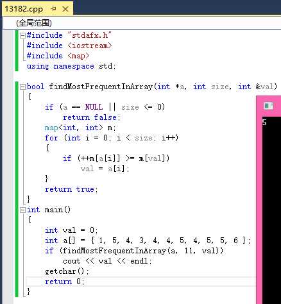Click the 'return false;' statement
Image resolution: width=281 pixels, height=304 pixels.
coord(92,117)
